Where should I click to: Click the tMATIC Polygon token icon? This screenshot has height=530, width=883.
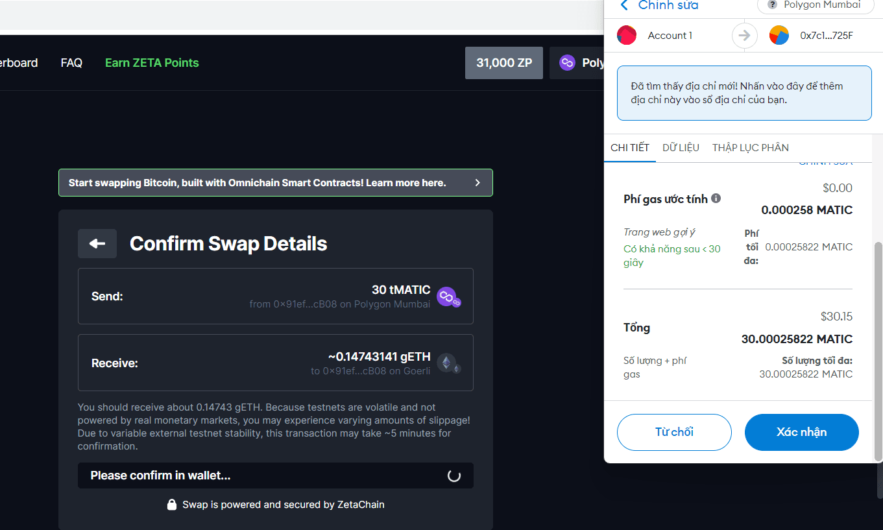448,296
